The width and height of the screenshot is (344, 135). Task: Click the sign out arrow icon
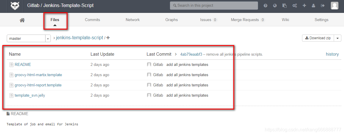[323, 6]
